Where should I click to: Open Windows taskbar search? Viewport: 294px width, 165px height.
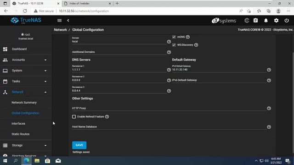(16, 161)
